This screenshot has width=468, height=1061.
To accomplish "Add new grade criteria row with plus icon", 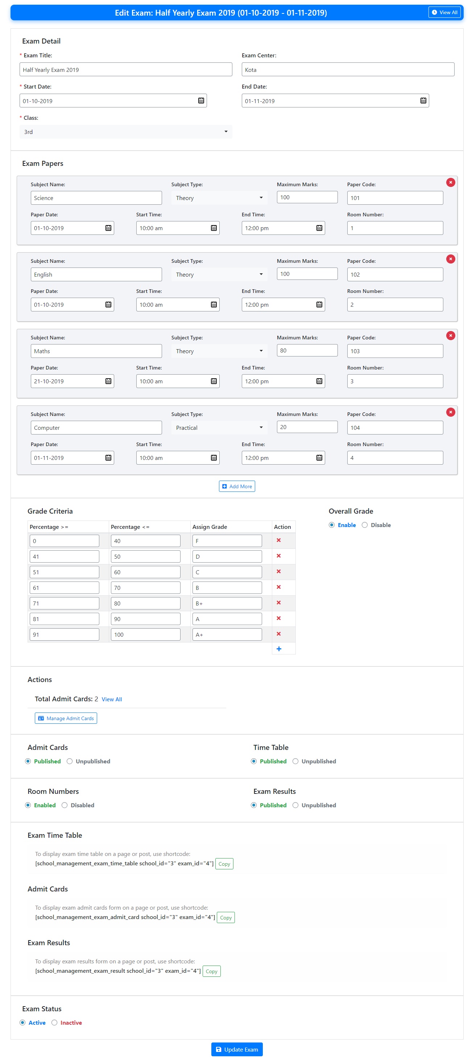I will click(x=278, y=649).
